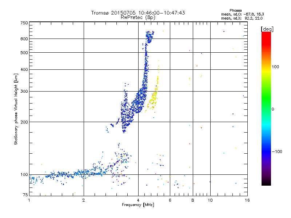291x218 pixels.
Task: Click the plot title 'Tromsø 20150705 10:46:00-10:47:43'
Action: pos(138,13)
